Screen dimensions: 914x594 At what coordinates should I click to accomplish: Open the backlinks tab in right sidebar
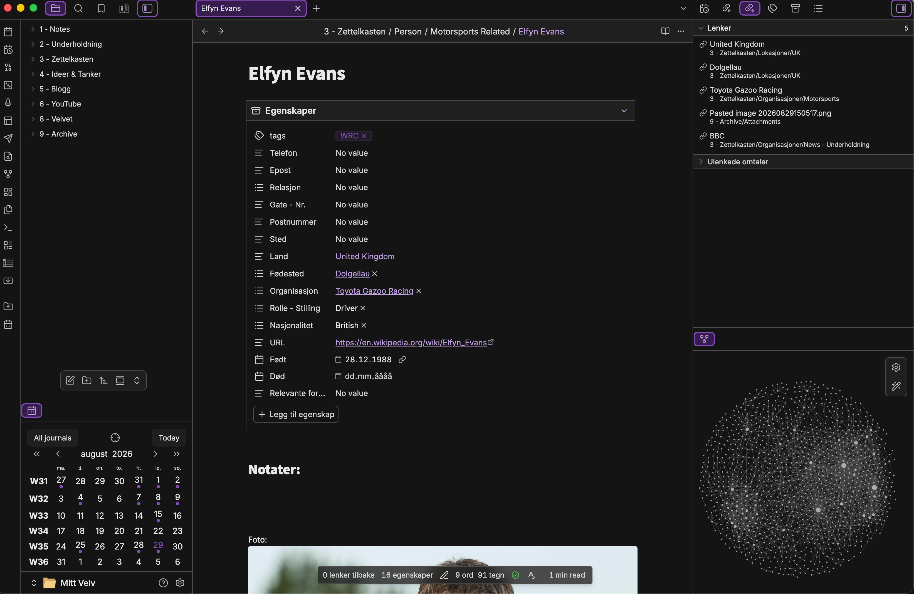click(x=727, y=8)
